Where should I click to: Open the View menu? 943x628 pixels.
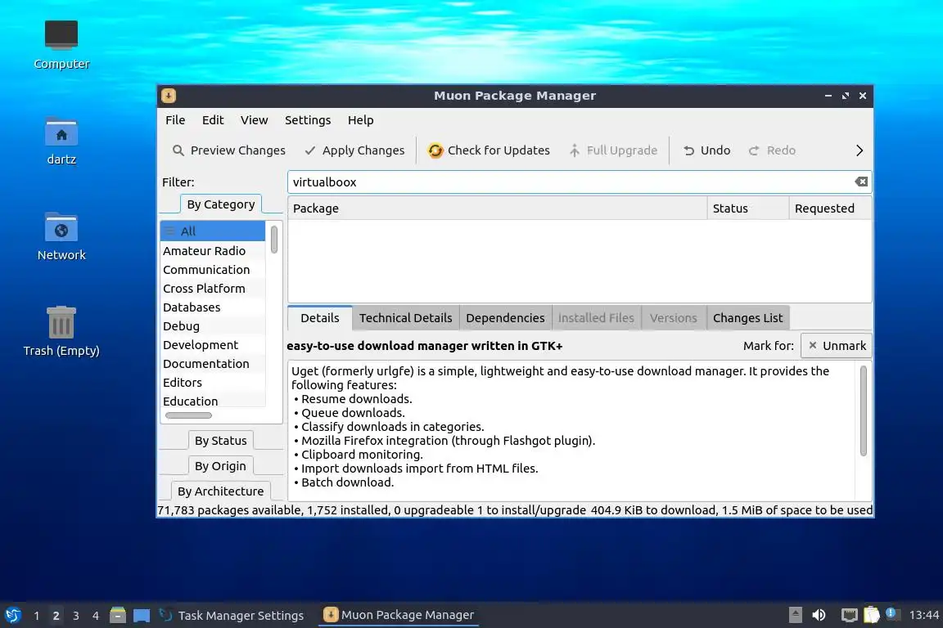255,120
